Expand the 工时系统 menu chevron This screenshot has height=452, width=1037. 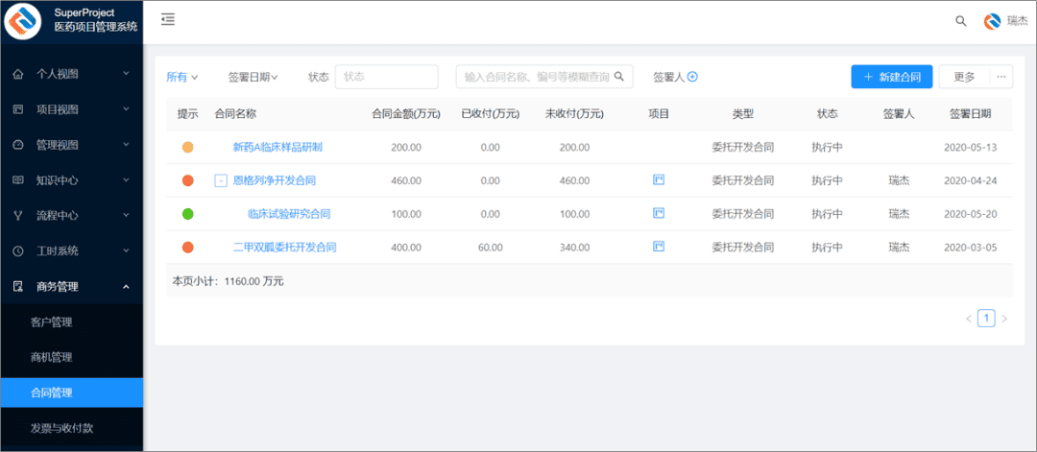127,250
